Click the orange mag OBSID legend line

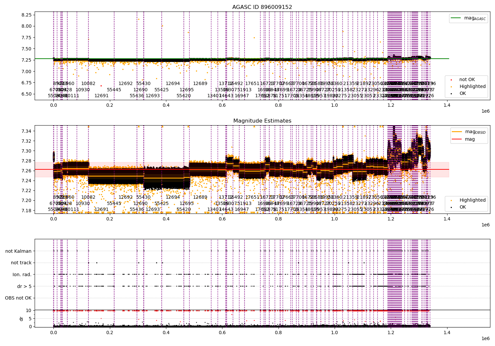[456, 132]
